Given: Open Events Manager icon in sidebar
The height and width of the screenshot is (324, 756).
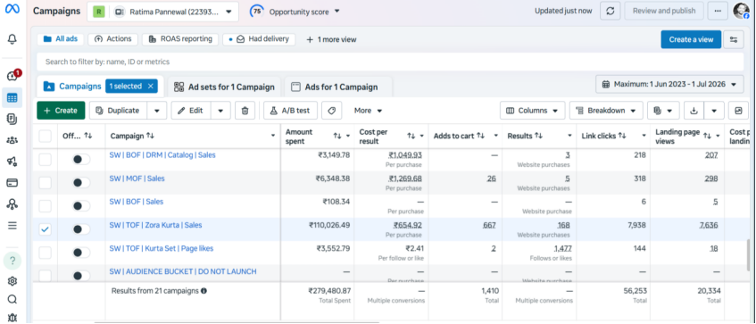Looking at the screenshot, I should point(12,204).
